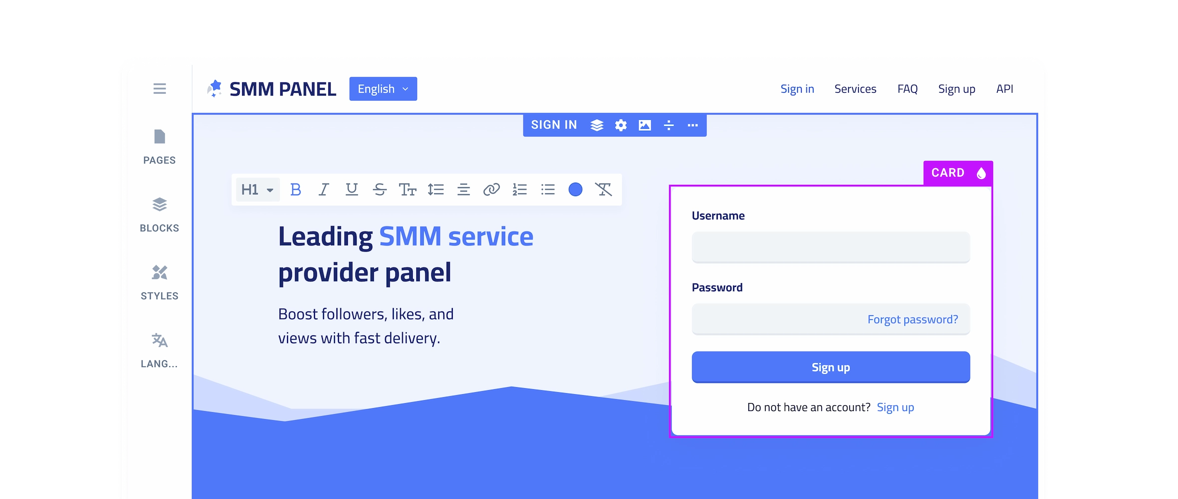
Task: Go to the Sign in nav link
Action: [797, 89]
